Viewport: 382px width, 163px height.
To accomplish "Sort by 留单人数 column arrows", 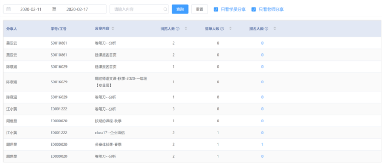I will point(230,29).
